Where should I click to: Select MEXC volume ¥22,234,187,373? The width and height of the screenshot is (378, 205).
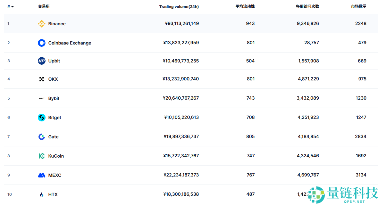click(181, 175)
